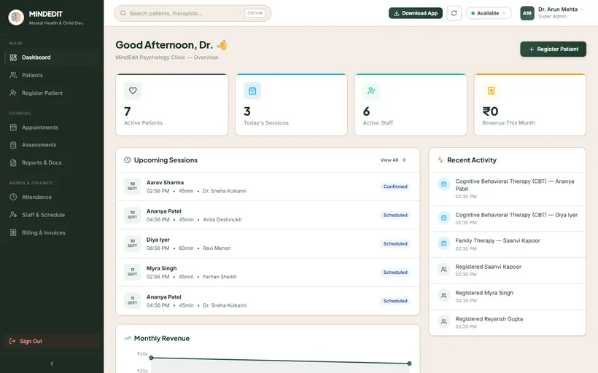Click the people icon for Registered Reyansh Gupta
Screen dimensions: 598x373
tap(444, 321)
